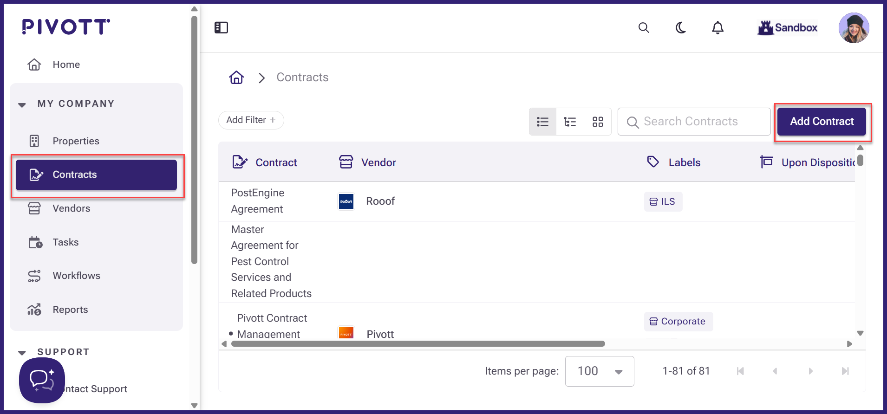Screen dimensions: 887x414
Task: Sort by Upon Disposition column header
Action: [818, 162]
